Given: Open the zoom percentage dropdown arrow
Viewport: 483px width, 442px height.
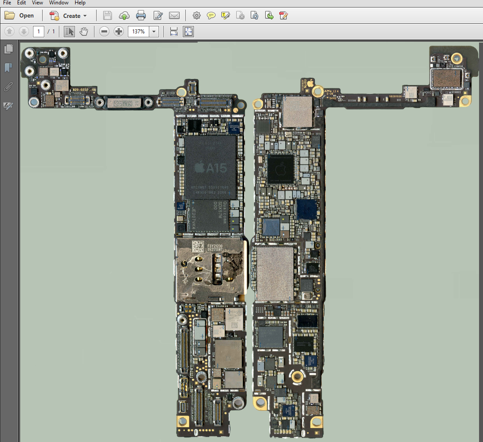Looking at the screenshot, I should 154,32.
